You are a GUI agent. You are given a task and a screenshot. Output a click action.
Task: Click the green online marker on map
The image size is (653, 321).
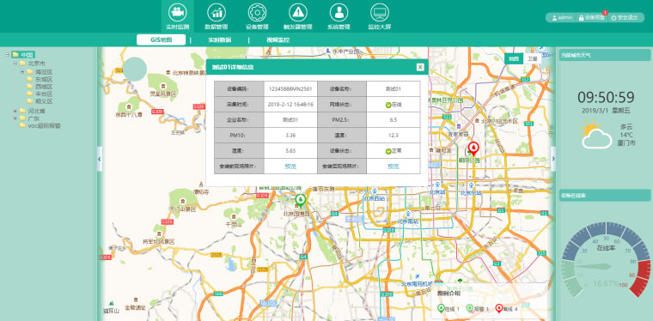coord(299,201)
